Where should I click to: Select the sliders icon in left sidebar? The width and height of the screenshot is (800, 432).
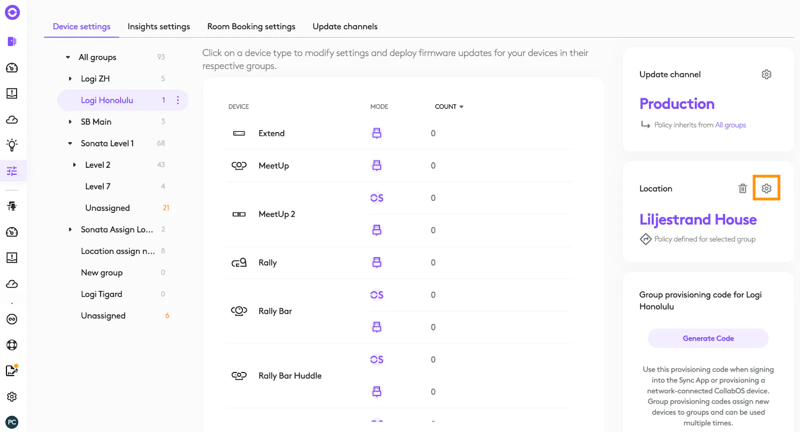pos(12,171)
